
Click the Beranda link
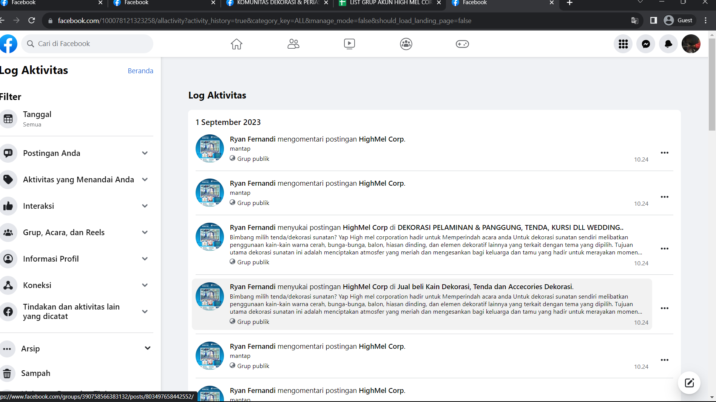(x=140, y=71)
